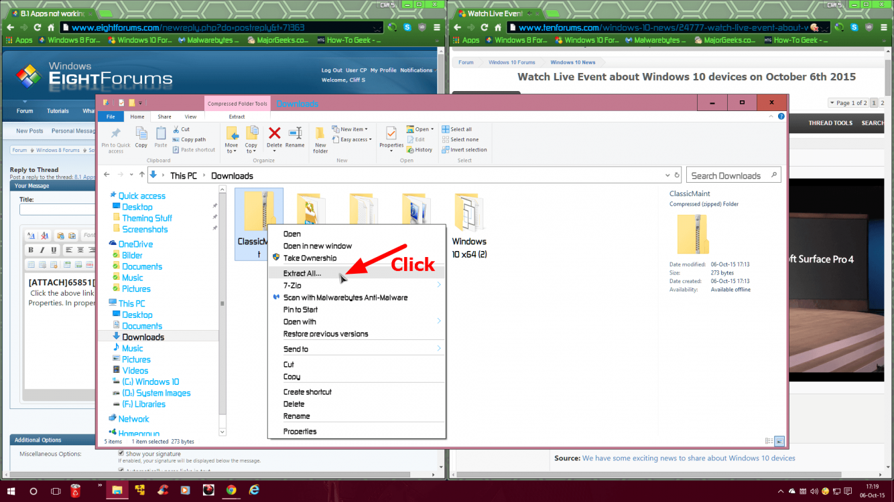Click the Cut scissors command
The height and width of the screenshot is (502, 894).
(x=181, y=129)
